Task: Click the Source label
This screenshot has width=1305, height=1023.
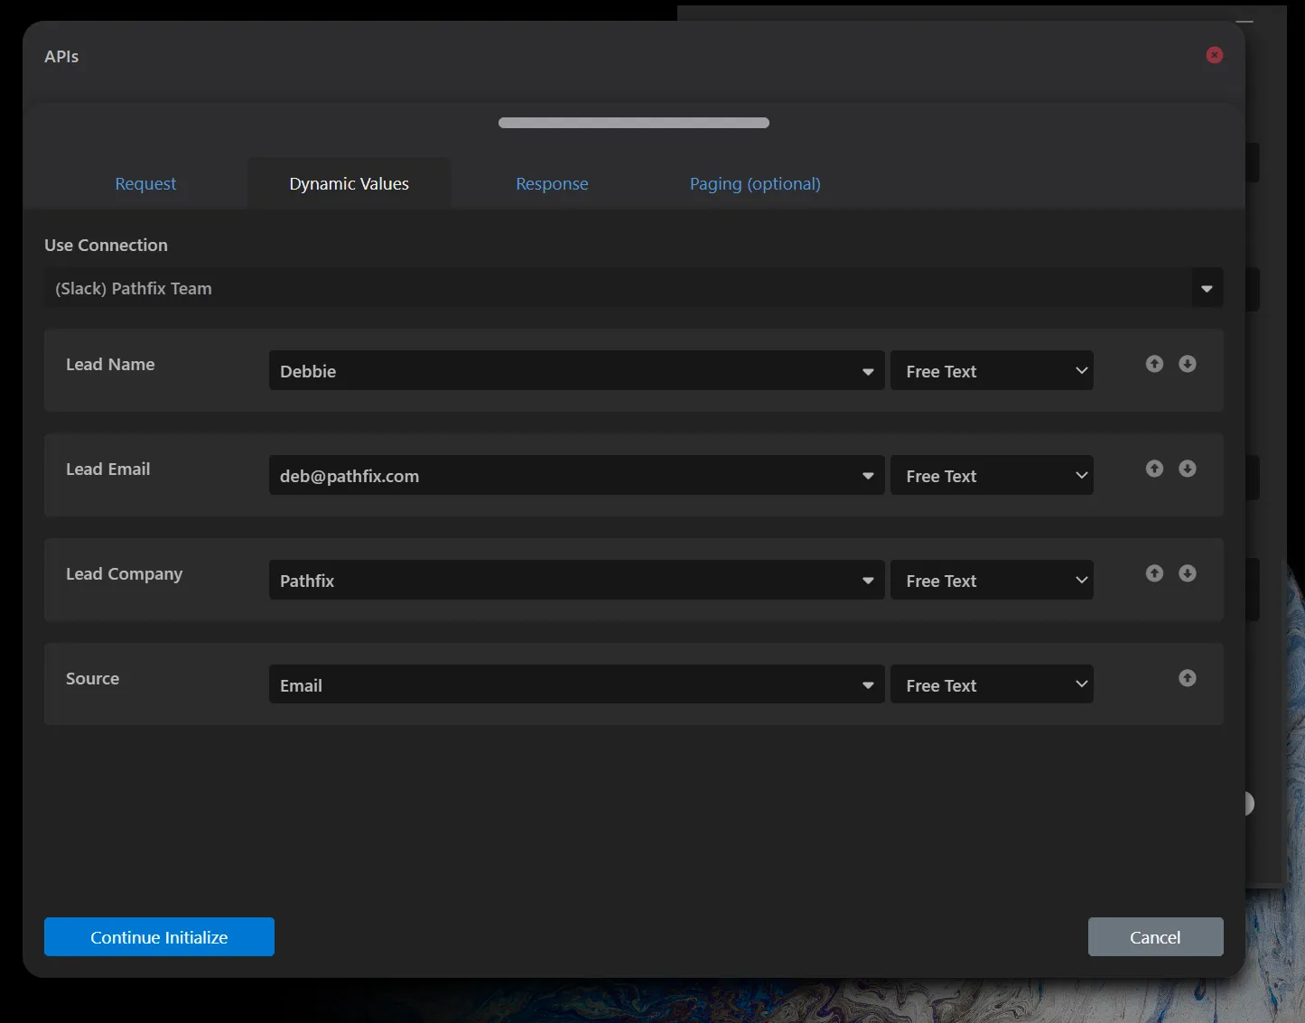Action: click(x=92, y=678)
